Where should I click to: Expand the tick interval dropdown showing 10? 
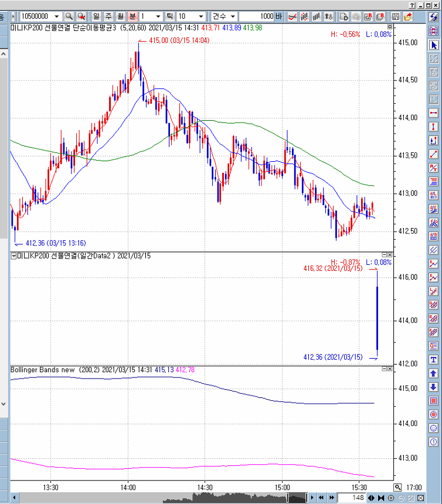tap(202, 16)
